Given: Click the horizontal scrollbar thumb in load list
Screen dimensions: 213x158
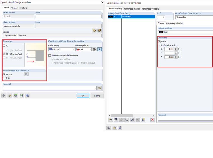Looking at the screenshot, I should click(x=122, y=115).
